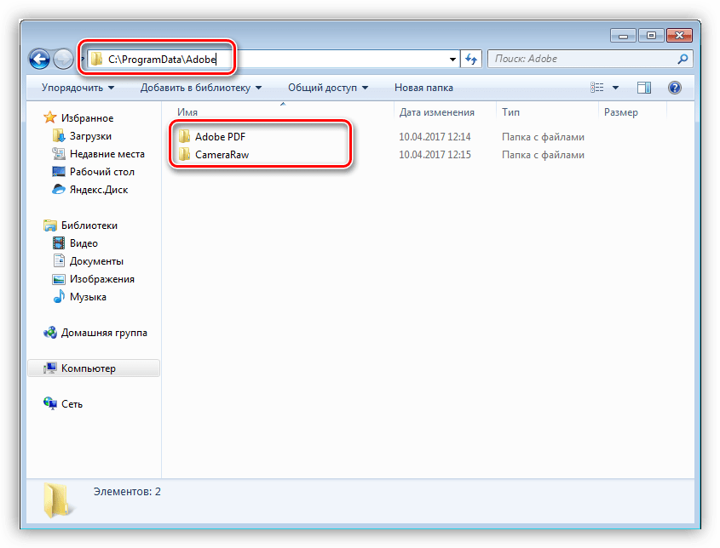This screenshot has height=548, width=720.
Task: Select "Избранное" in navigation pane
Action: [x=87, y=118]
